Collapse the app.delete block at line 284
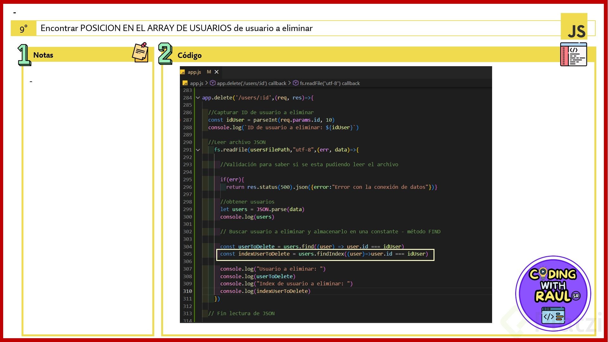This screenshot has width=608, height=342. pyautogui.click(x=198, y=98)
